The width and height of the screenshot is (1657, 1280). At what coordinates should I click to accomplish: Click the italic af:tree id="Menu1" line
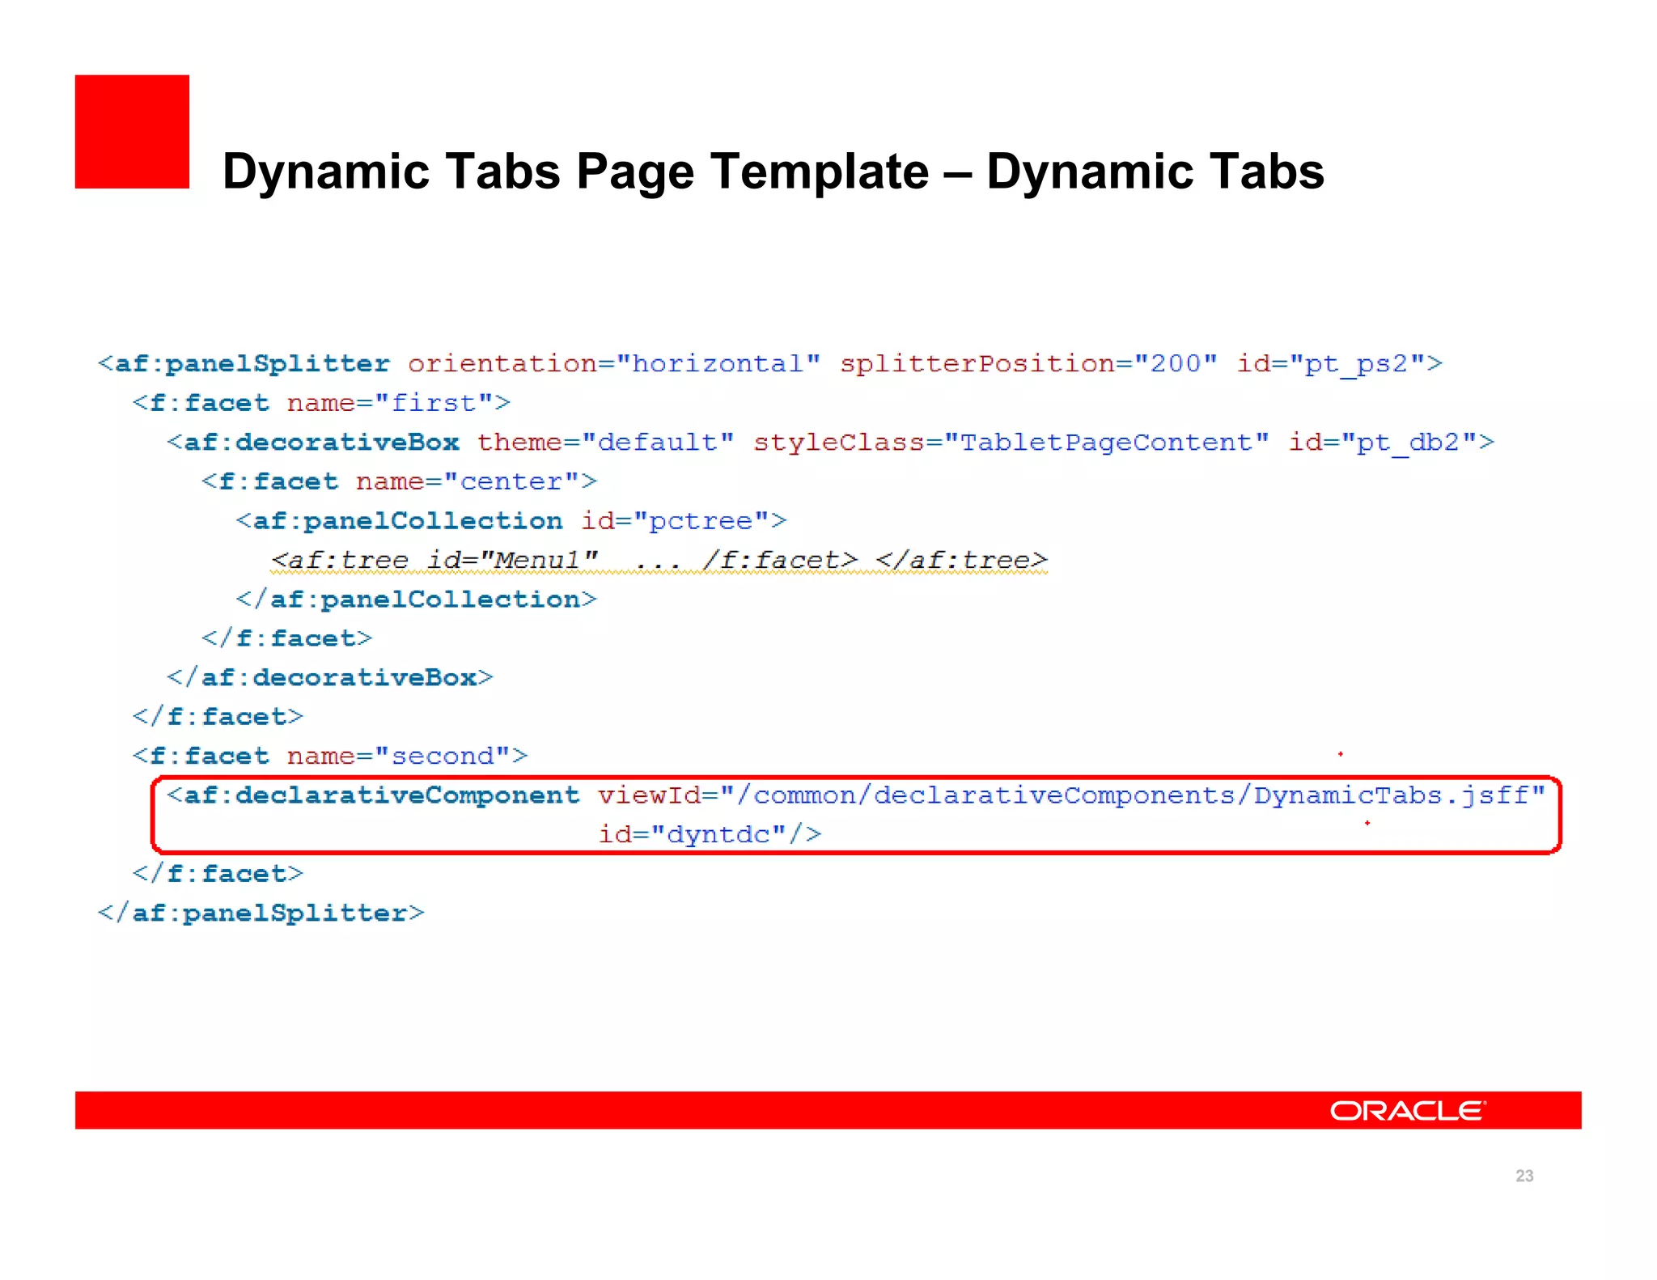coord(659,560)
